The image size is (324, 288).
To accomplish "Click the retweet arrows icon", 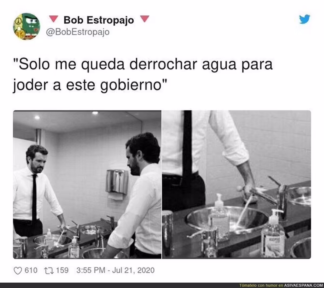I will (49, 270).
